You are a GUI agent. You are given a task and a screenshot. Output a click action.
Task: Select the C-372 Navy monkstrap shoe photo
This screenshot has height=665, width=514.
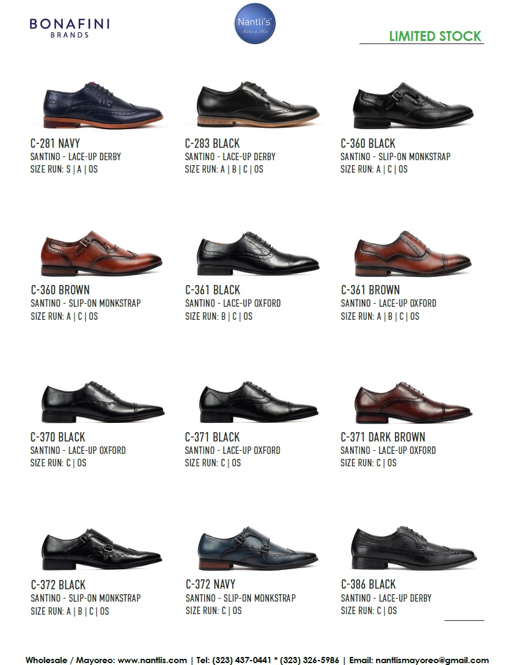pyautogui.click(x=258, y=548)
